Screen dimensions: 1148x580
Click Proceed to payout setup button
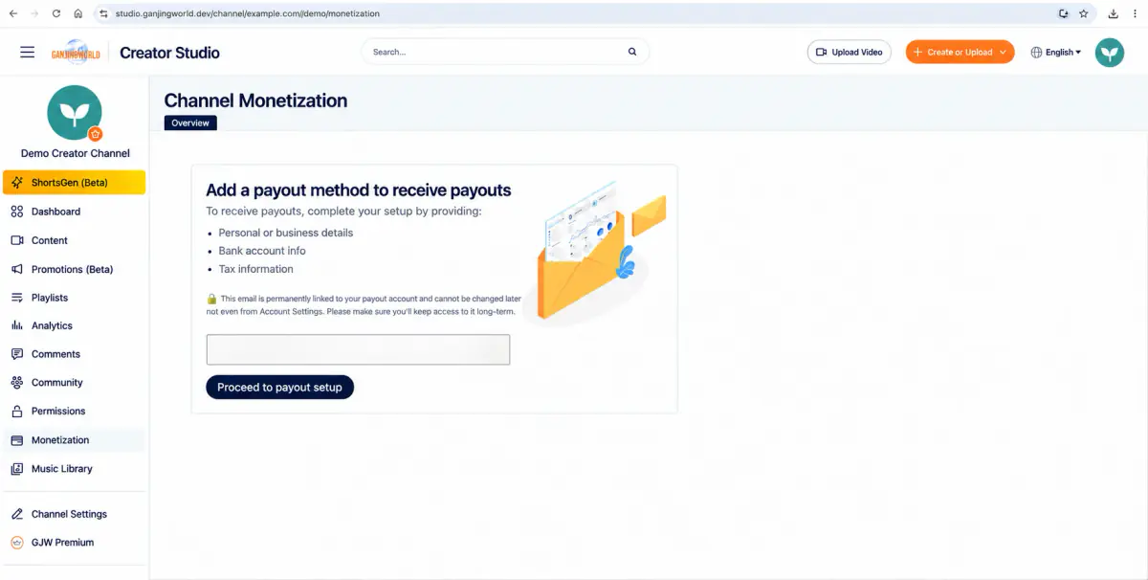pyautogui.click(x=279, y=388)
